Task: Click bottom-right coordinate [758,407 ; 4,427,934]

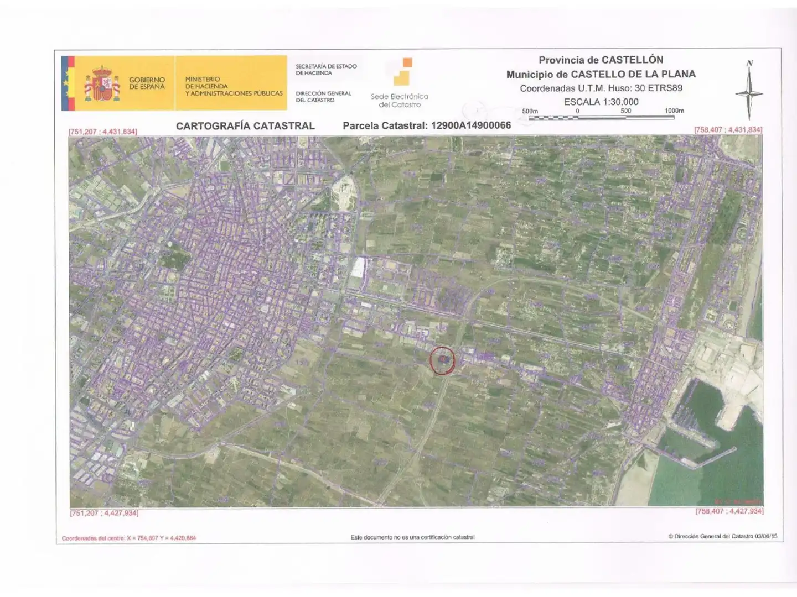Action: pyautogui.click(x=729, y=511)
